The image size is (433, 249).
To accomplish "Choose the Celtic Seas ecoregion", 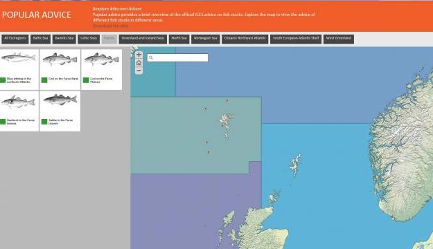I will 89,39.
